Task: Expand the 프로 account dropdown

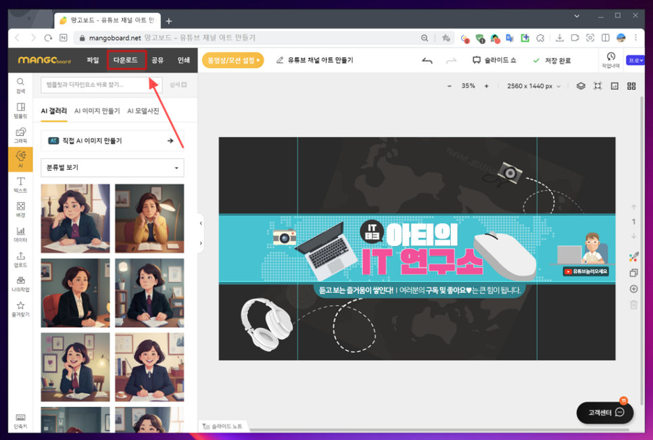Action: click(635, 60)
